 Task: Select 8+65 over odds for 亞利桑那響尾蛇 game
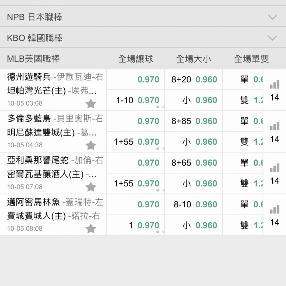[194, 163]
